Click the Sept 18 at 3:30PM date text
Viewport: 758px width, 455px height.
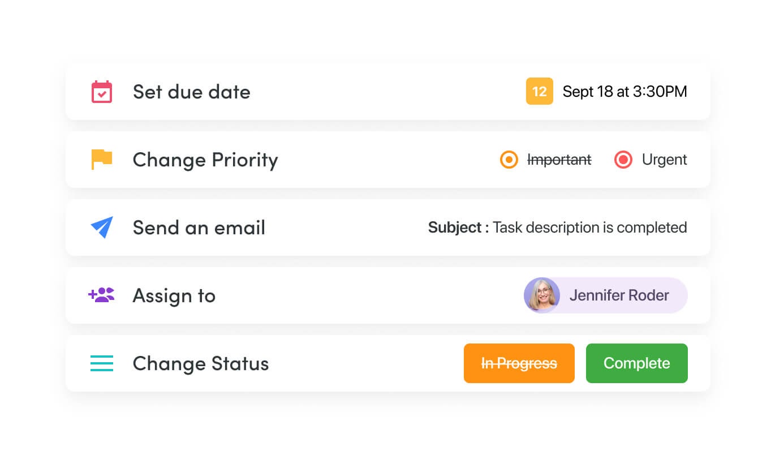(x=625, y=92)
